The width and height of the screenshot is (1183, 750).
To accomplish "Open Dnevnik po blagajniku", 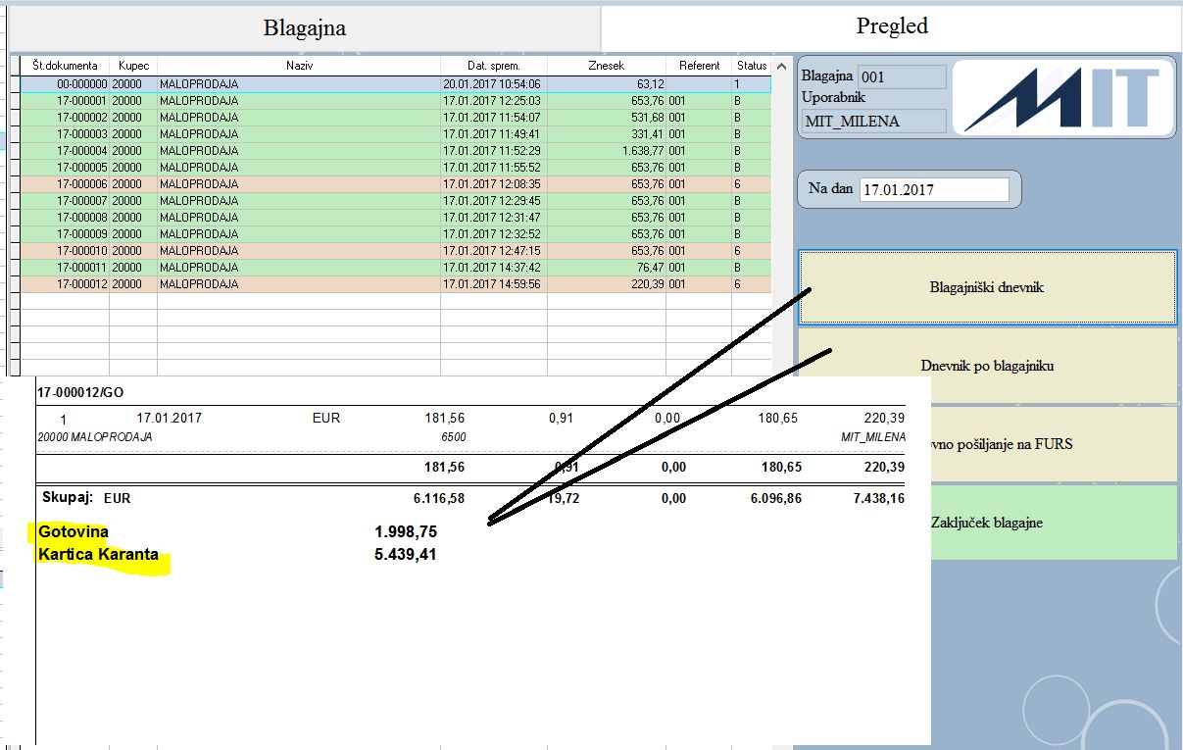I will [x=987, y=366].
